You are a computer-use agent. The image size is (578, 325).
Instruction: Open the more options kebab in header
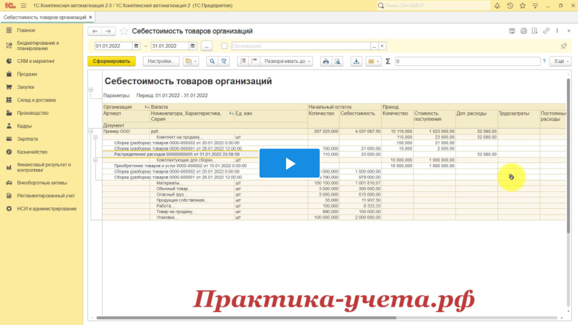557,31
